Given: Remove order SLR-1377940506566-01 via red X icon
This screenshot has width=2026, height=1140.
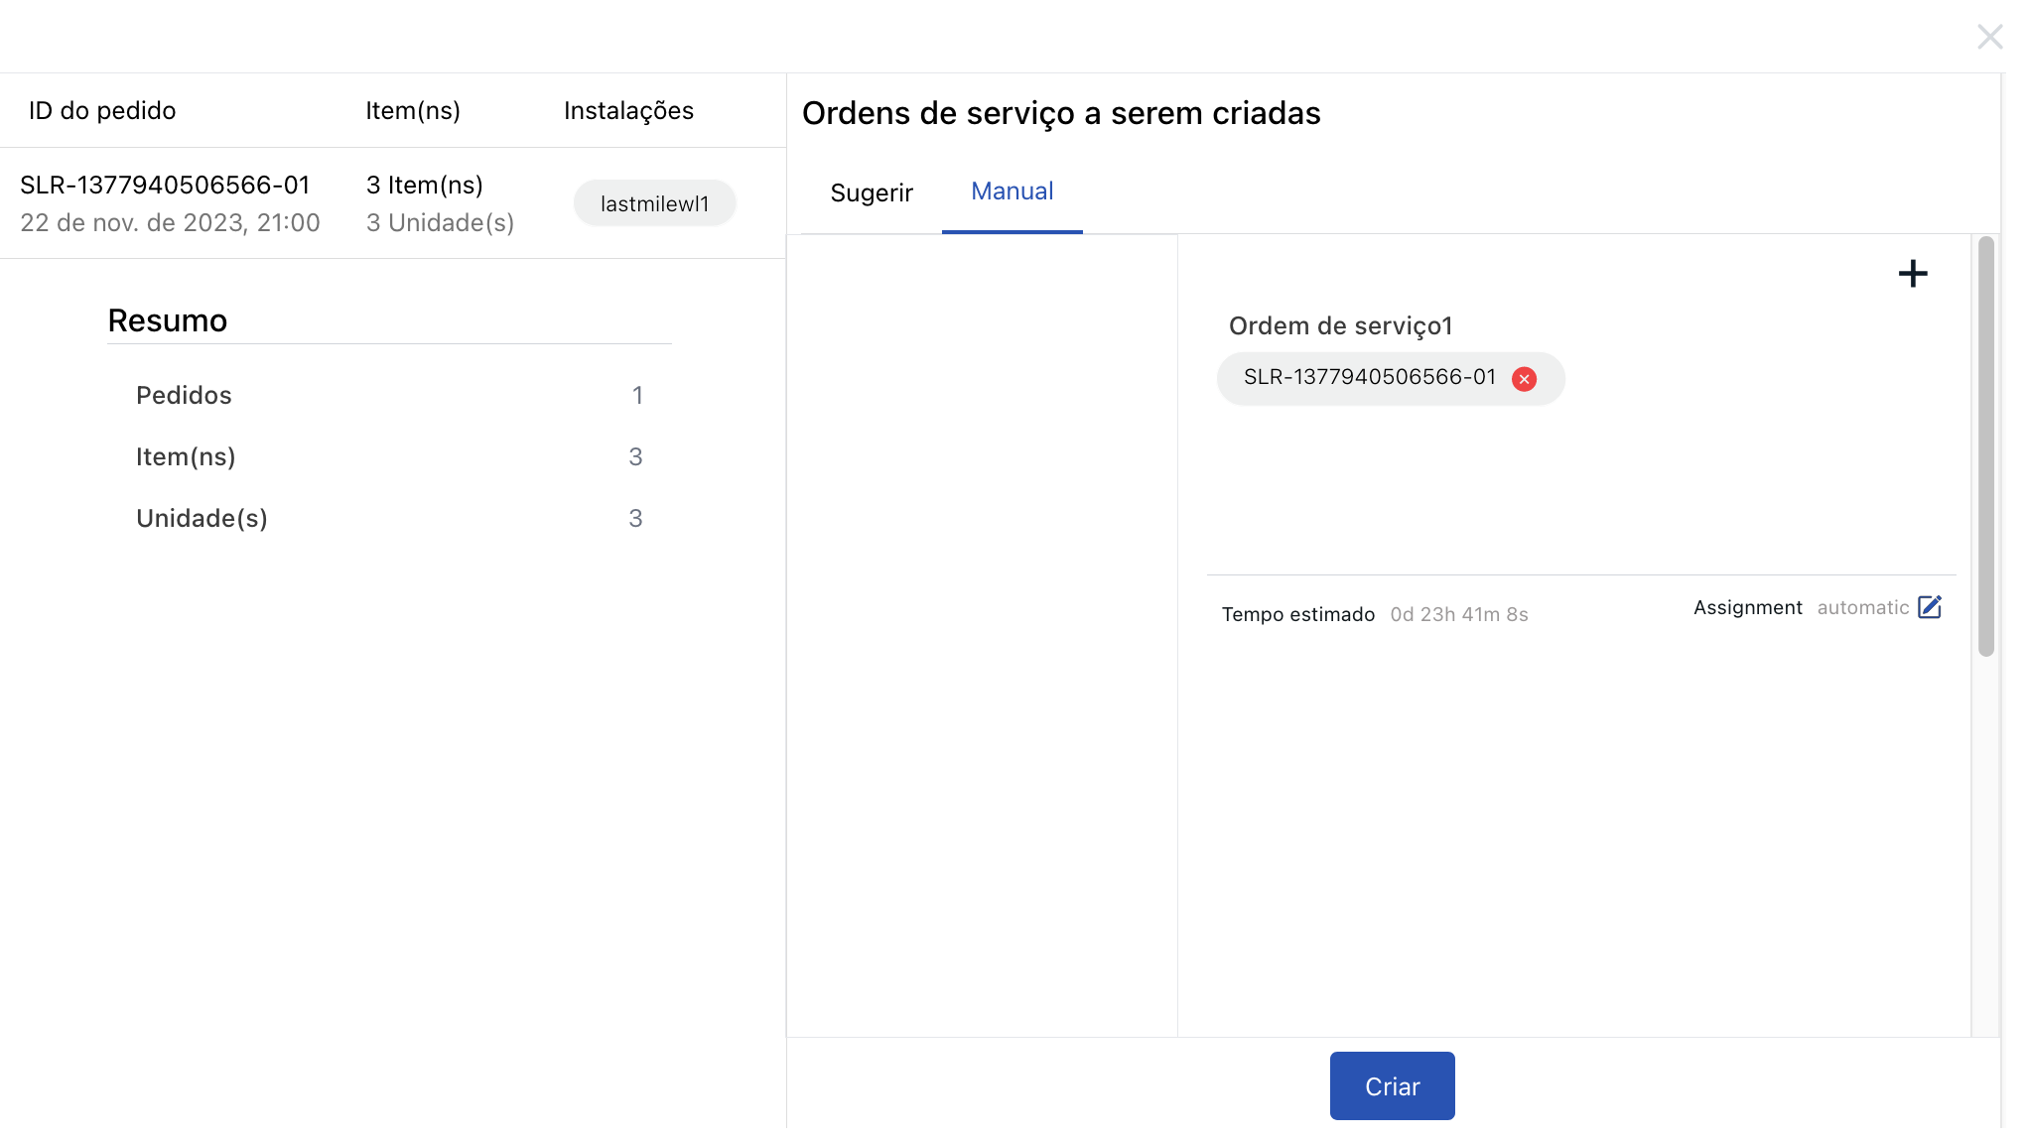Looking at the screenshot, I should [1526, 378].
